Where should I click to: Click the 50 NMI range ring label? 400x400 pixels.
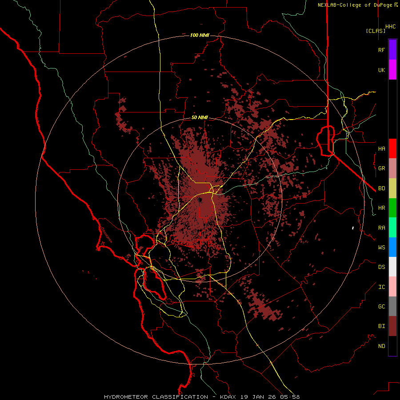tap(200, 117)
